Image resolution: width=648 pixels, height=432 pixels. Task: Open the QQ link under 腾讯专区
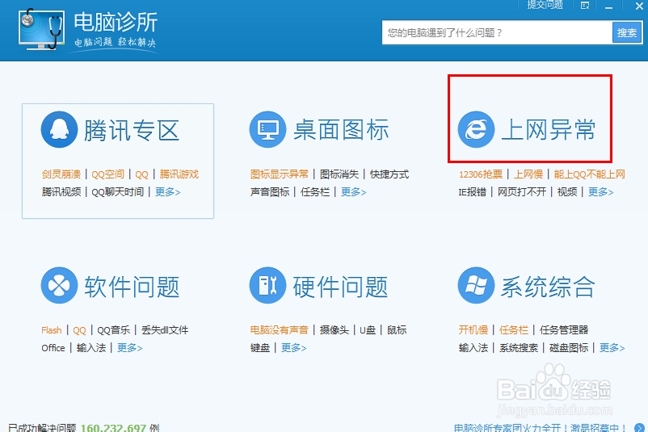point(141,174)
